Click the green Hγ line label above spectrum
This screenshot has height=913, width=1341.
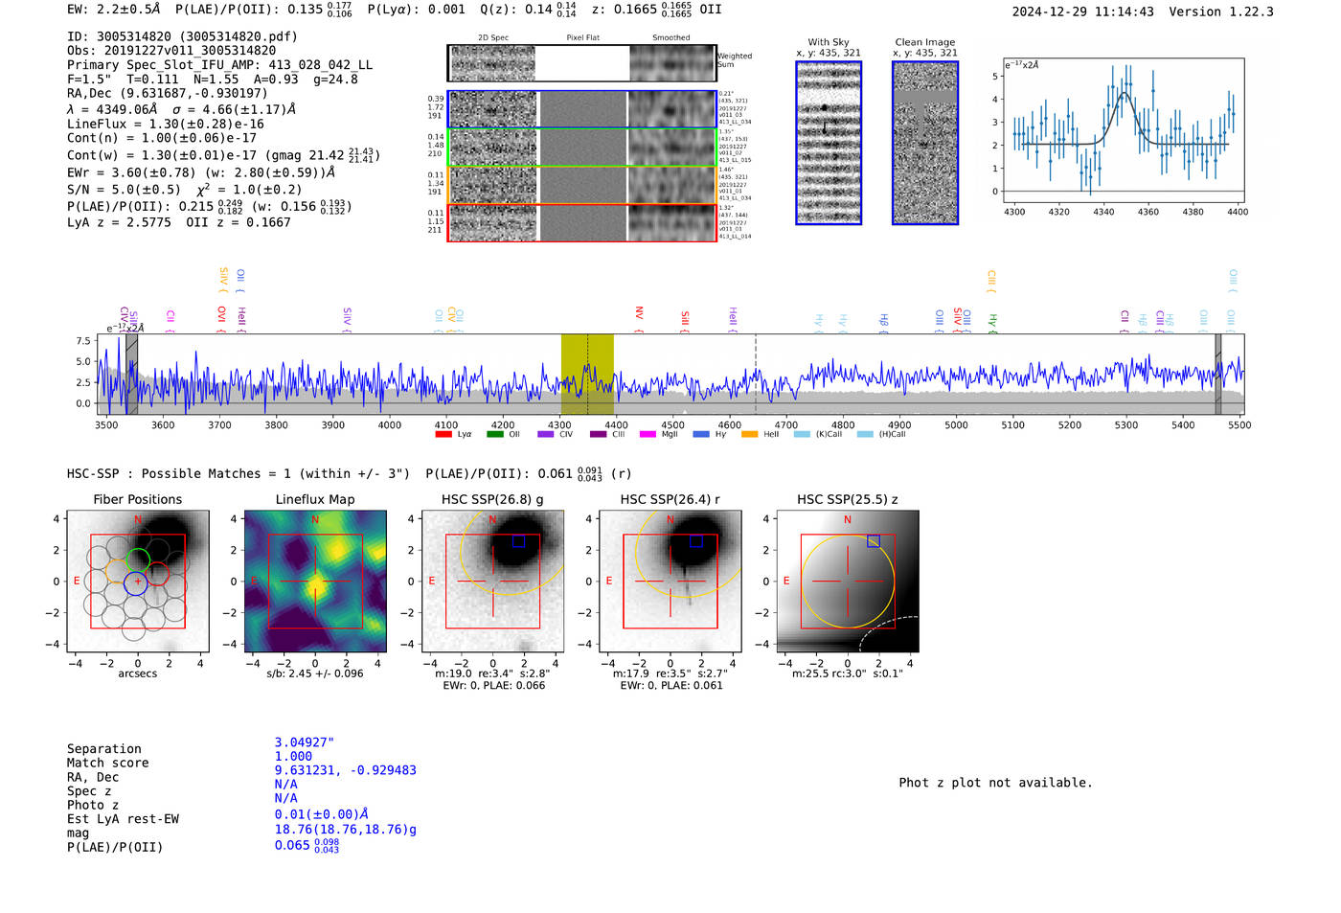pos(992,323)
